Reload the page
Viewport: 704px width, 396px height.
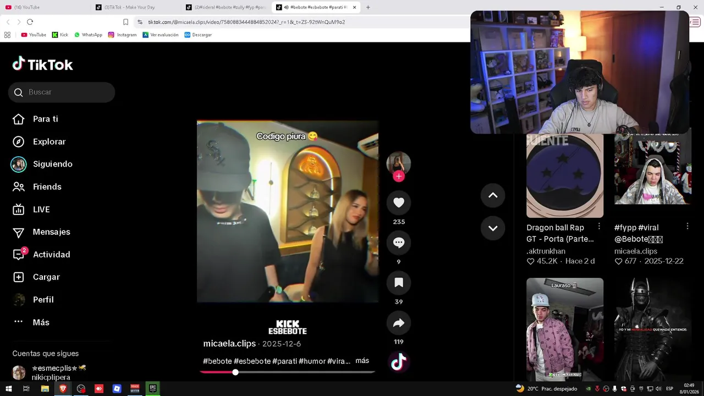30,22
